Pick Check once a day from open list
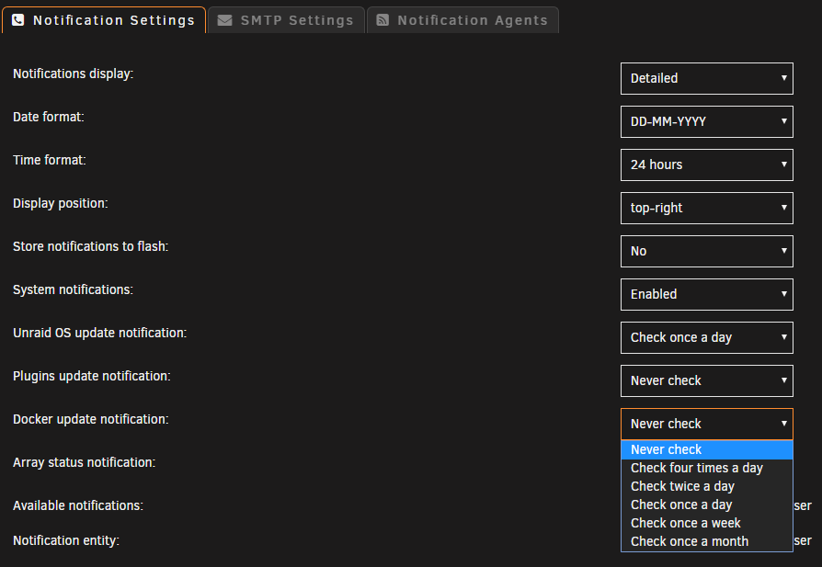 click(x=707, y=505)
